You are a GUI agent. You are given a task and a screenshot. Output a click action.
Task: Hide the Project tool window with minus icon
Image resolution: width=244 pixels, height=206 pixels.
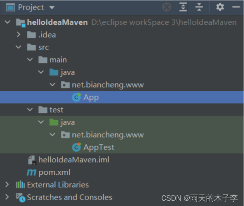[x=236, y=7]
